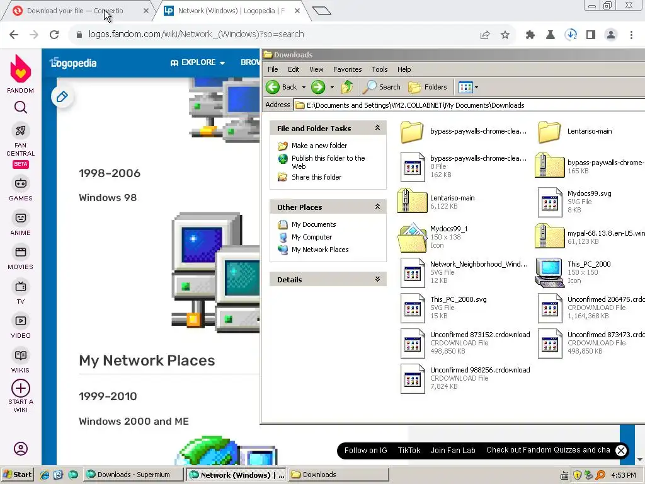Open the browser extensions puzzle icon
The height and width of the screenshot is (484, 645).
(530, 35)
